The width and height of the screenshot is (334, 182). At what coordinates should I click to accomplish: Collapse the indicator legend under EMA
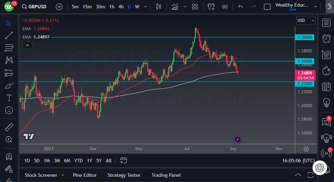click(x=27, y=45)
